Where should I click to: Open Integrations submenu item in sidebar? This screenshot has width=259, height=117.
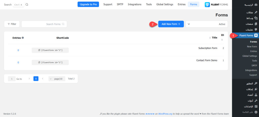tap(251, 70)
